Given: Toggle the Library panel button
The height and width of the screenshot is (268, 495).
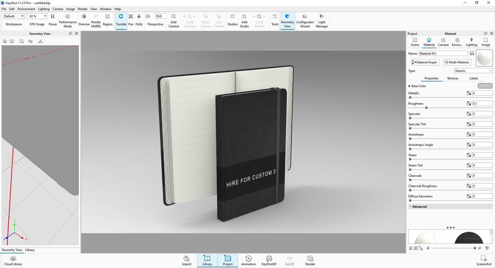Looking at the screenshot, I should (x=207, y=261).
